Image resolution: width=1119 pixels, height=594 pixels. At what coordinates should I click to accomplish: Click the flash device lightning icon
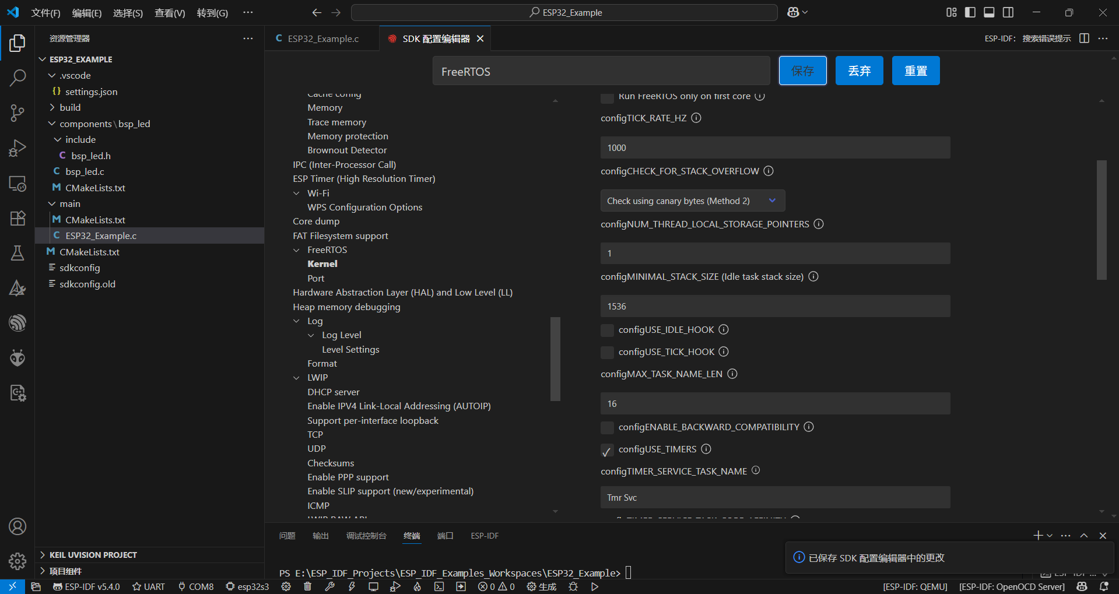point(352,586)
